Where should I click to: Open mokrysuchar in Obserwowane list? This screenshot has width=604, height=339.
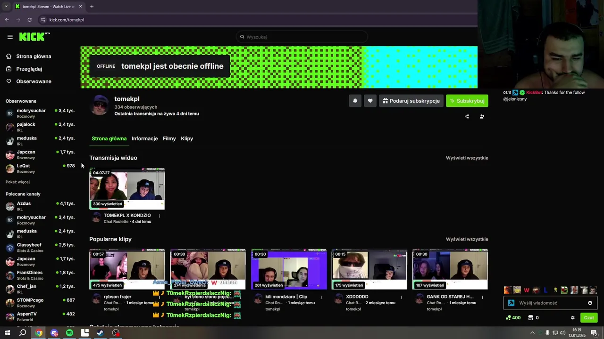tap(40, 113)
